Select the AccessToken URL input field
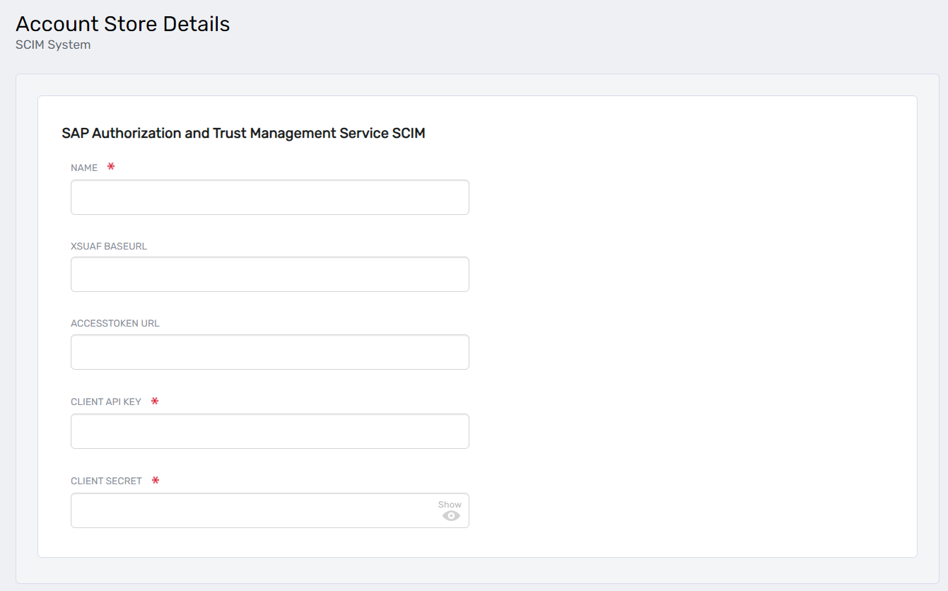 pos(269,352)
